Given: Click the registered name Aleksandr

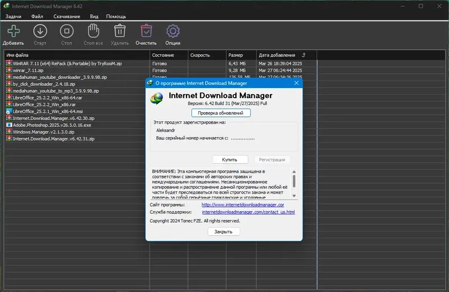Looking at the screenshot, I should (x=166, y=130).
